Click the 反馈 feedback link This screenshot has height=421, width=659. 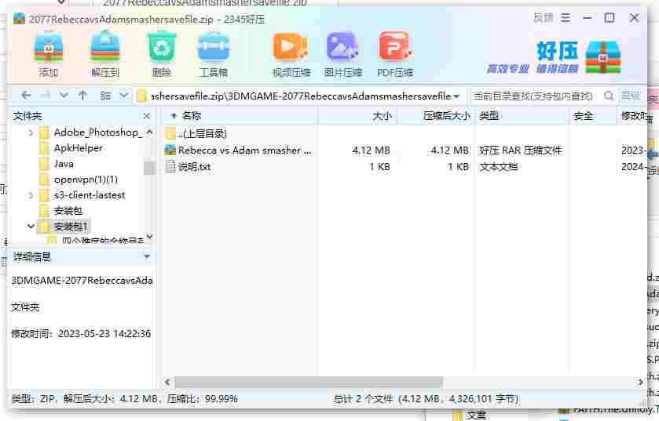click(544, 18)
